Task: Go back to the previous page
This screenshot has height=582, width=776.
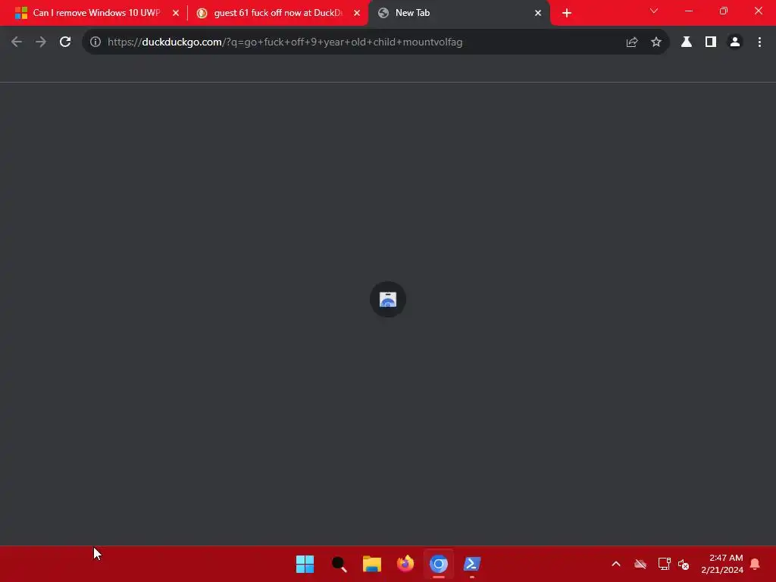Action: [17, 42]
